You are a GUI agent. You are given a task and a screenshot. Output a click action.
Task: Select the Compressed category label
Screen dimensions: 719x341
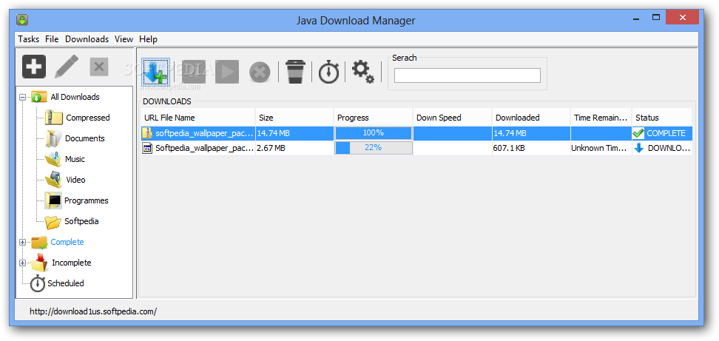coord(87,118)
